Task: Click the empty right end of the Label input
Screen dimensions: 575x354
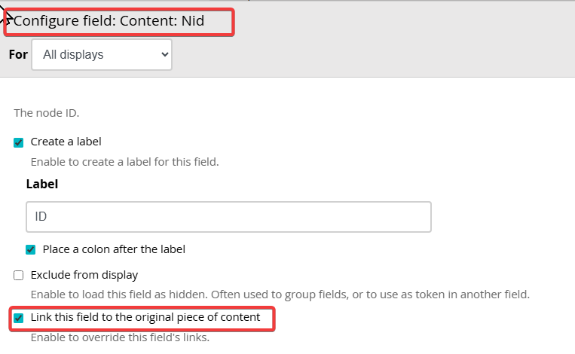Action: 407,217
